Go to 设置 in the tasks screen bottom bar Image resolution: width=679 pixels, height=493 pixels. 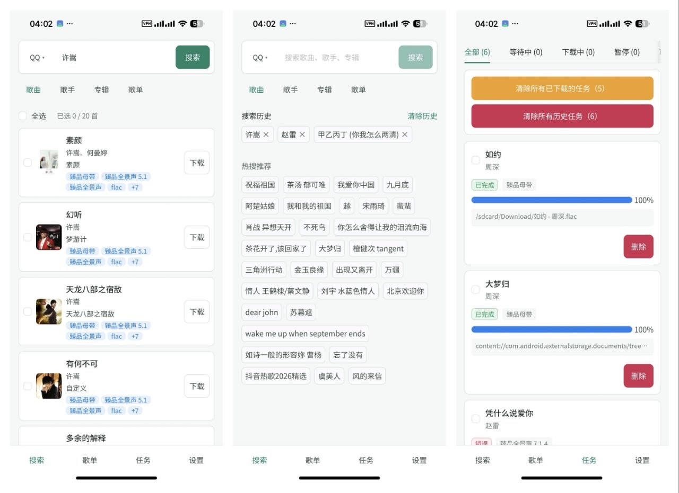642,460
